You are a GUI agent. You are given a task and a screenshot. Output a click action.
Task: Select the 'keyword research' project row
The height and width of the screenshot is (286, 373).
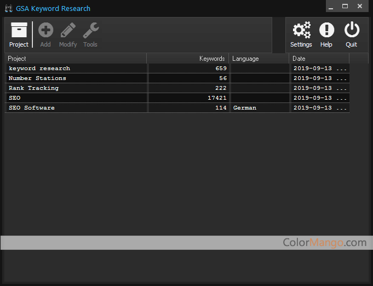177,68
